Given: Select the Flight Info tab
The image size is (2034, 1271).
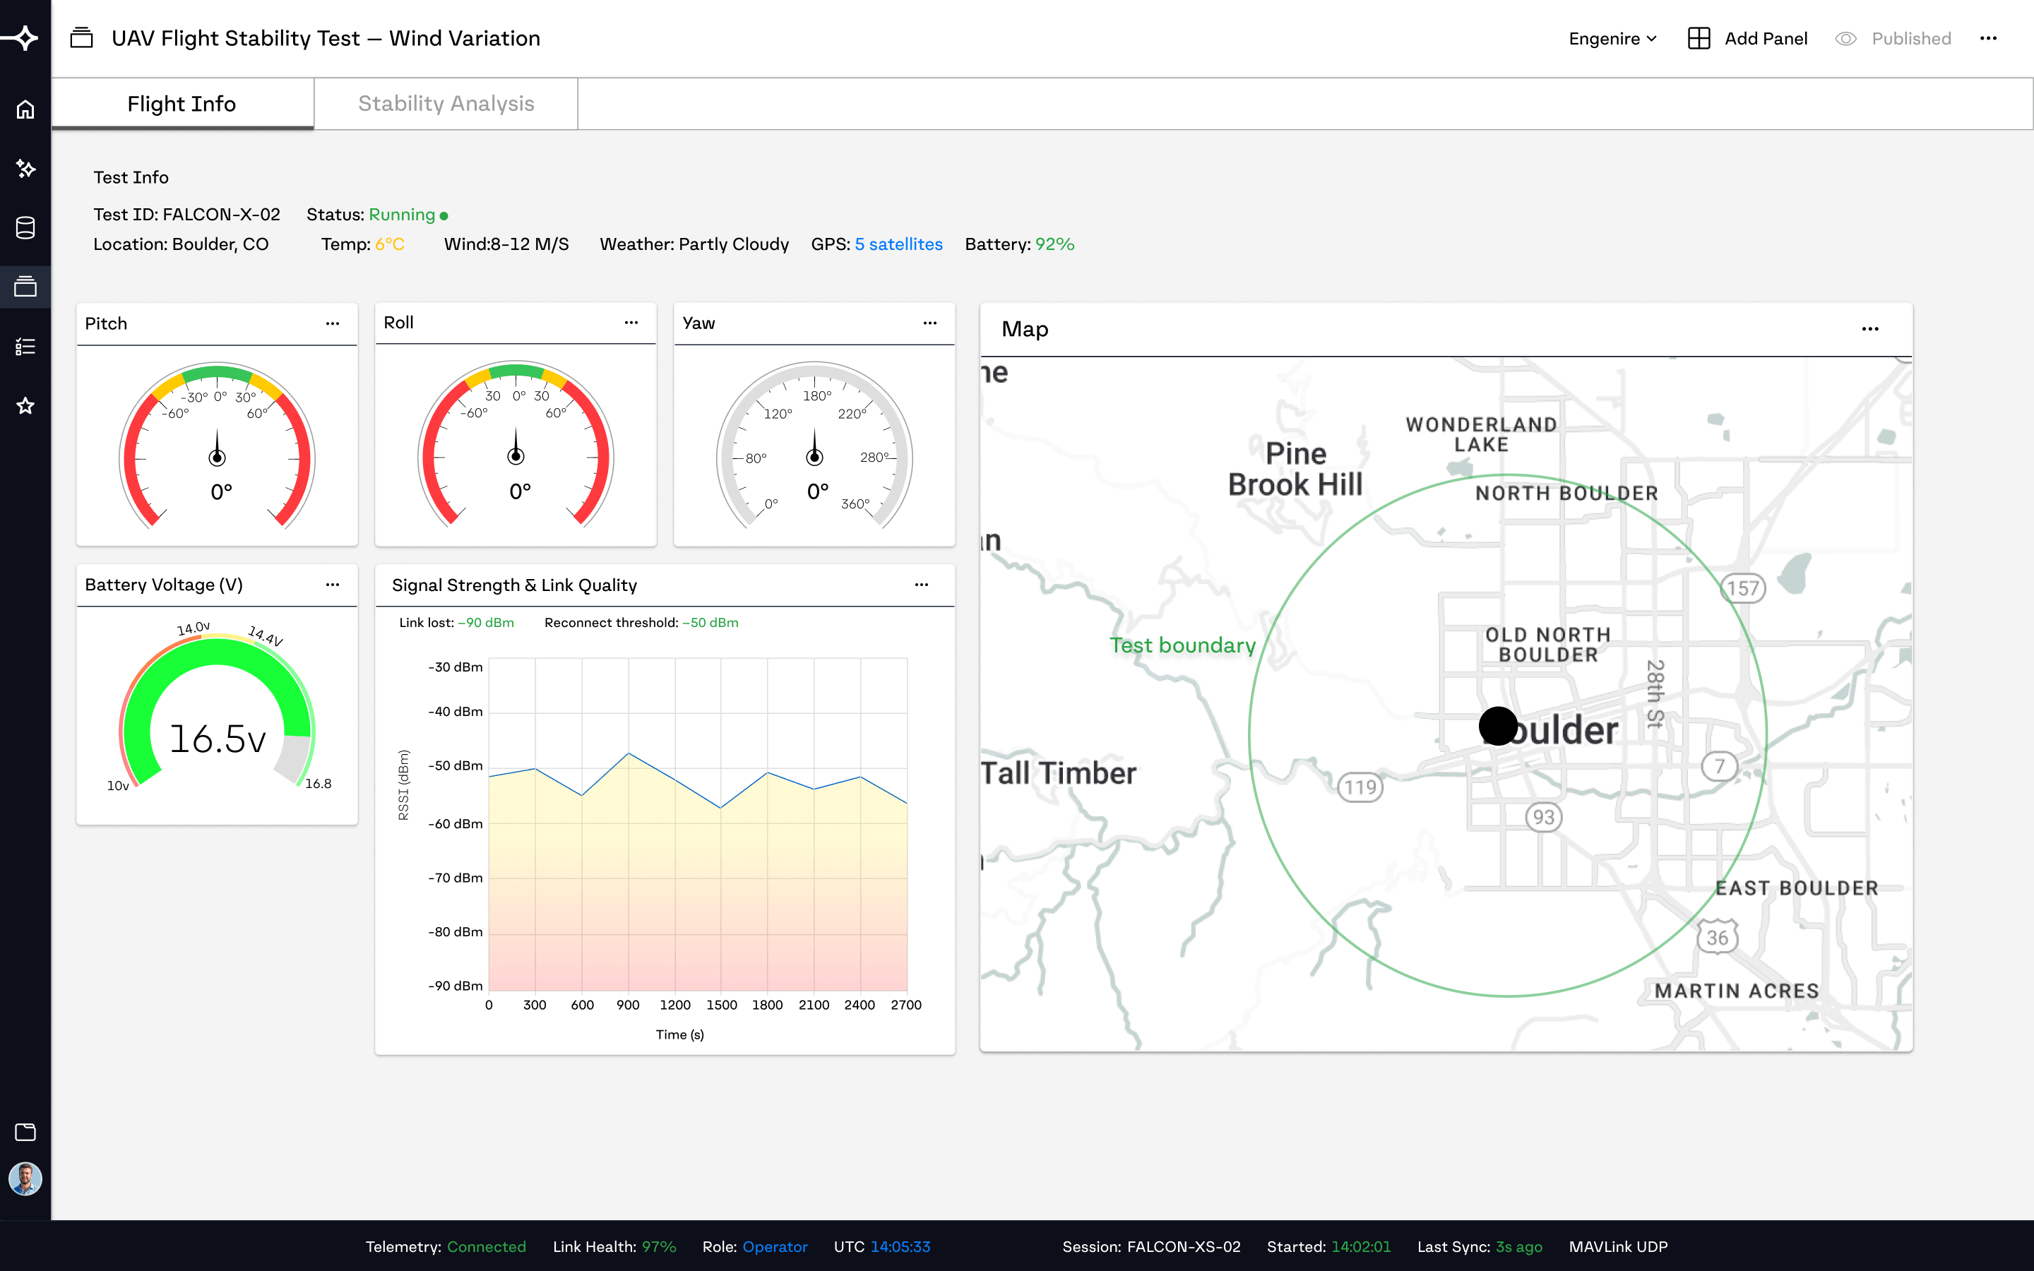Looking at the screenshot, I should [x=182, y=103].
